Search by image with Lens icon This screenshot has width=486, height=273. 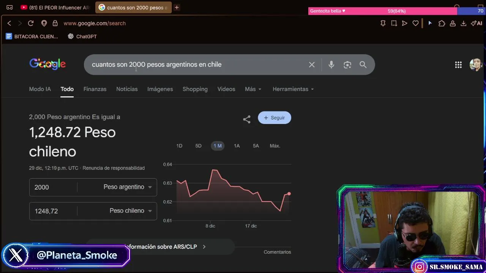347,65
